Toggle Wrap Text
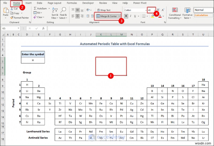This screenshot has width=214, height=146. [x=104, y=10]
